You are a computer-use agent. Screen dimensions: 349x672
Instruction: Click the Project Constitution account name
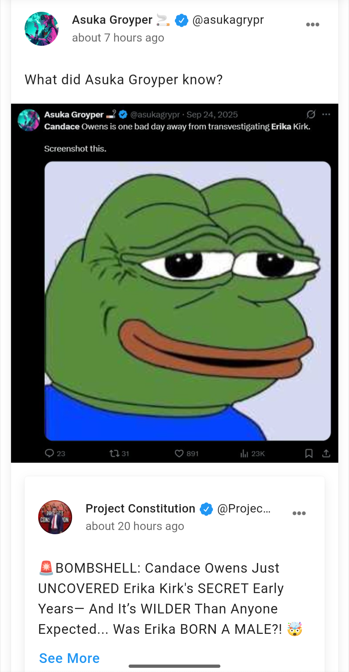[140, 509]
